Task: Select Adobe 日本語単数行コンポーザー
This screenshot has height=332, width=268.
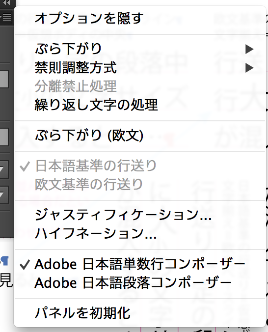Action: tap(140, 264)
